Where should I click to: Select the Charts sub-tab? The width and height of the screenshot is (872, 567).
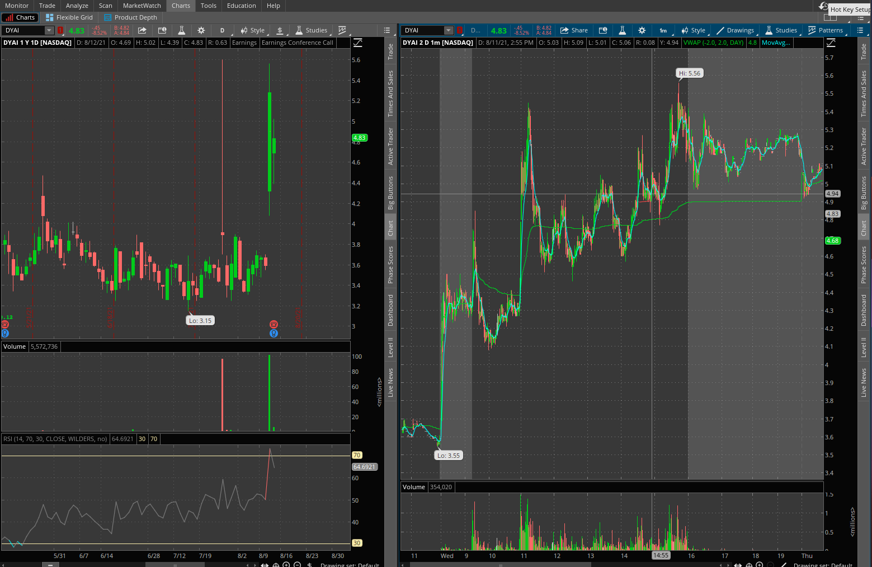point(20,17)
